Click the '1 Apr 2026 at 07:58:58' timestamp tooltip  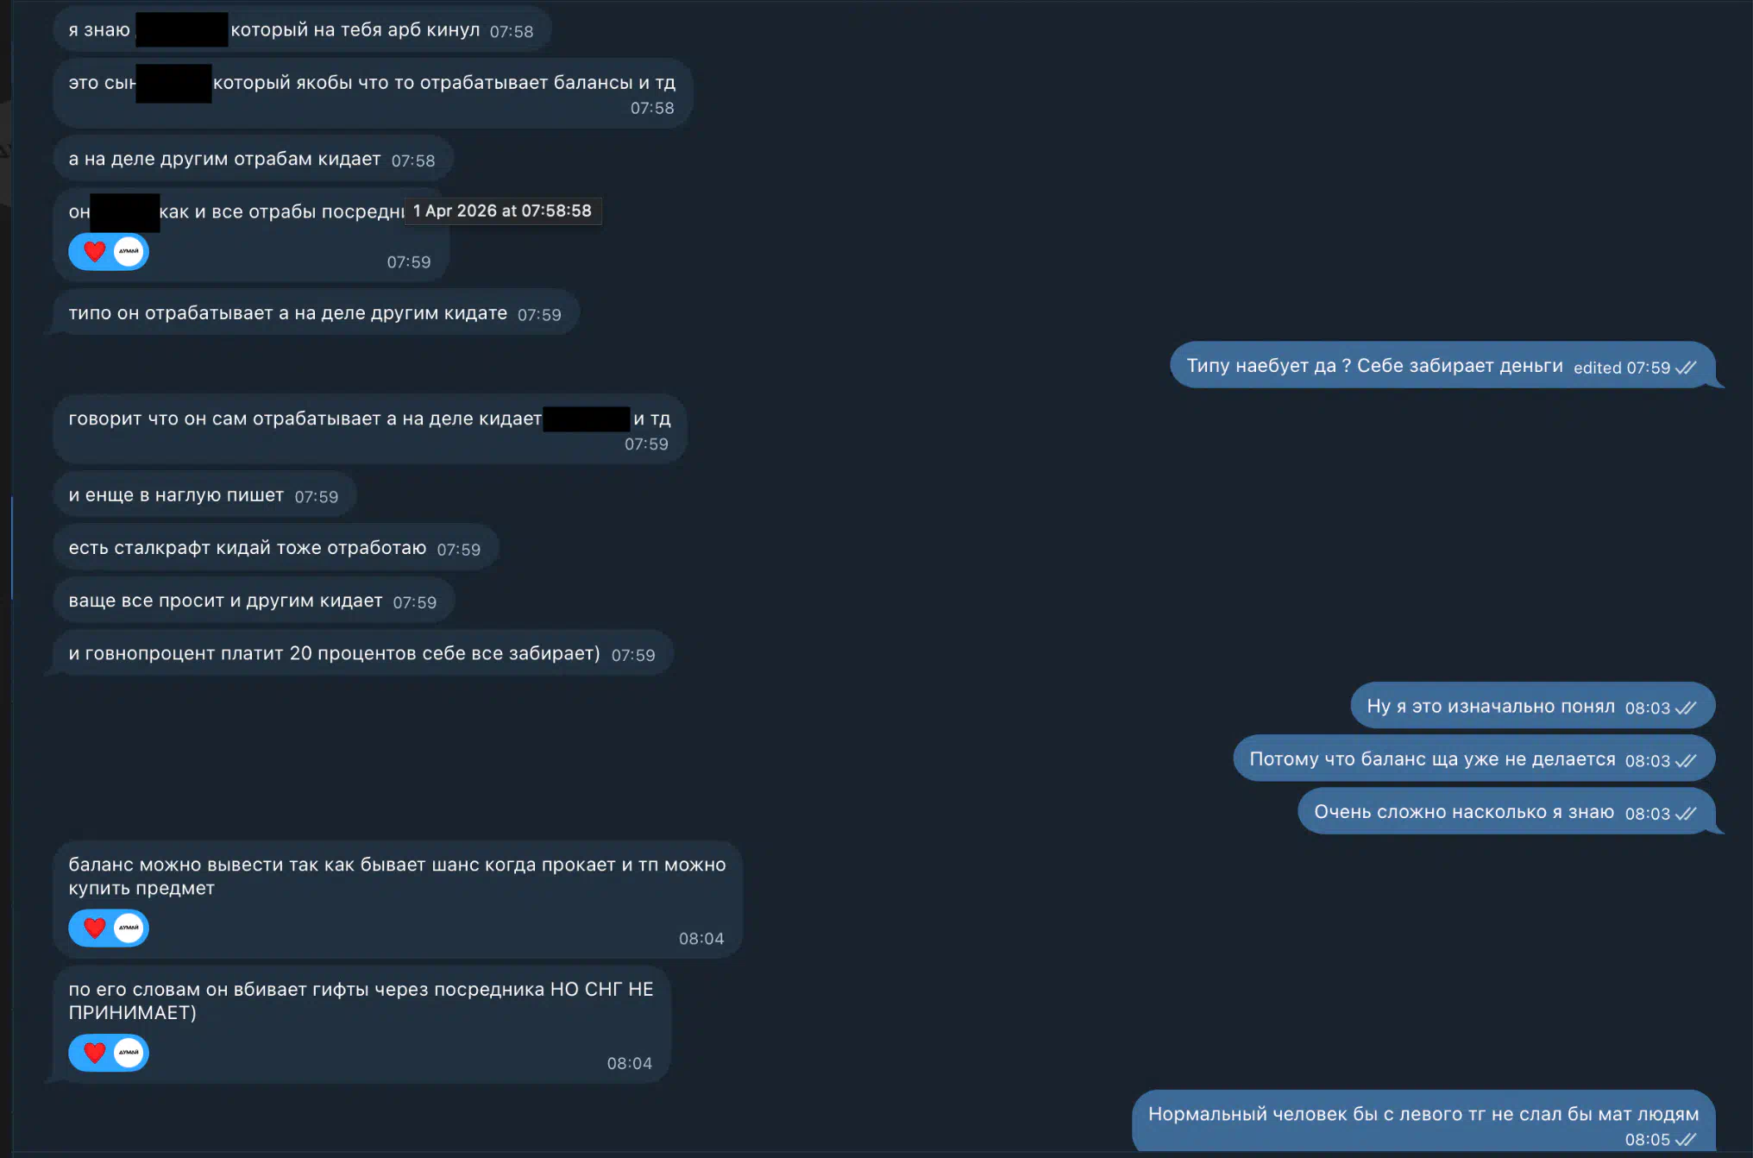(x=503, y=211)
